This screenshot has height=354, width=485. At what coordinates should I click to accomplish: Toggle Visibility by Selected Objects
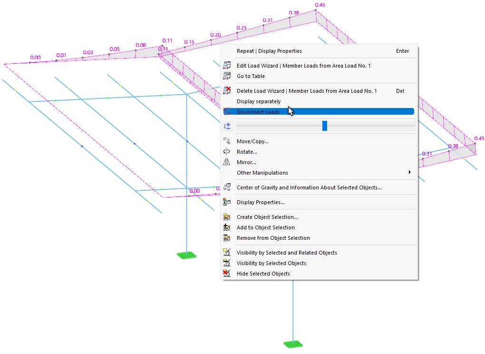271,263
